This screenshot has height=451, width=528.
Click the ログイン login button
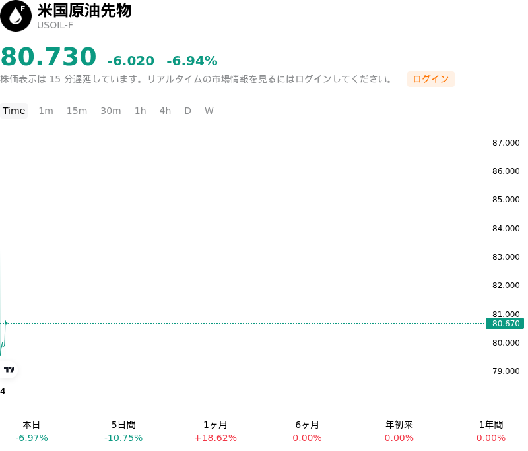coord(431,79)
